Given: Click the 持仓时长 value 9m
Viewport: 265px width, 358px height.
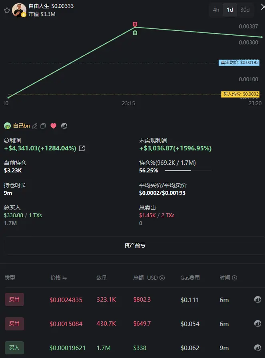Looking at the screenshot, I should pyautogui.click(x=8, y=193).
